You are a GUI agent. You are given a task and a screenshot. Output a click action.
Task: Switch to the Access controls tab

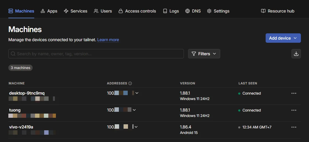[137, 11]
